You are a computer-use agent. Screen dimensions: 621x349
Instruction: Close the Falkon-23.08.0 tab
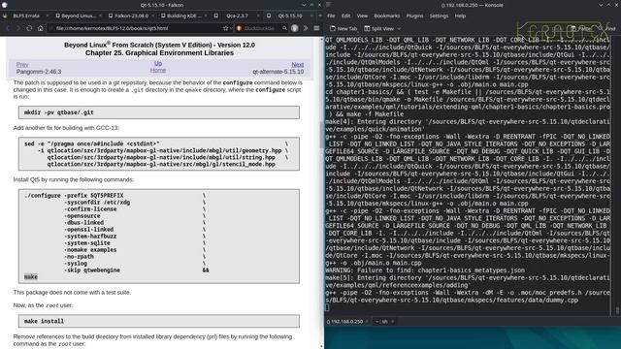(x=153, y=16)
